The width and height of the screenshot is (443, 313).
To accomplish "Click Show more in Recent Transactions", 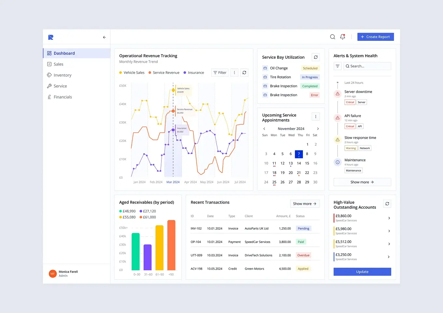I will (x=305, y=204).
